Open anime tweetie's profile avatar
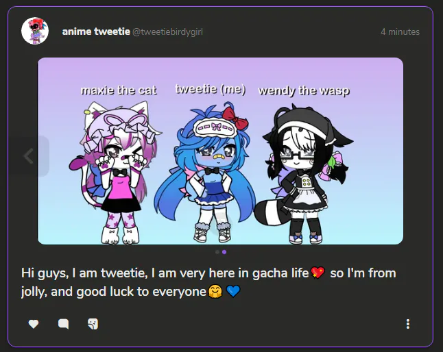Image resolution: width=443 pixels, height=352 pixels. pos(35,31)
